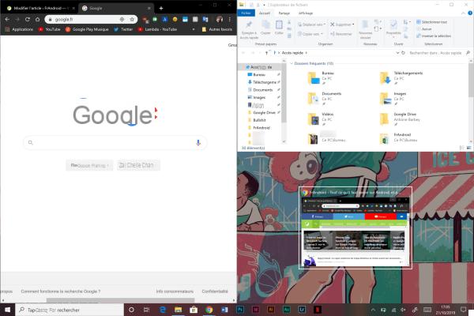Select Documents in the navigation pane
Image resolution: width=474 pixels, height=316 pixels.
(263, 90)
